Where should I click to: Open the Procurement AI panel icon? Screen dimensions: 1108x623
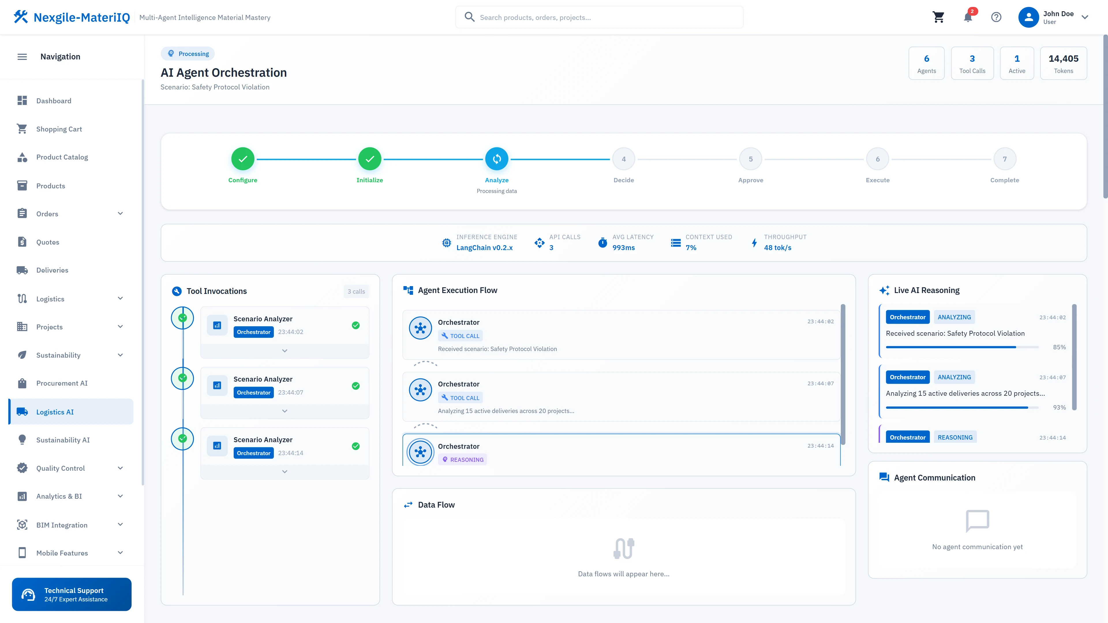coord(23,383)
